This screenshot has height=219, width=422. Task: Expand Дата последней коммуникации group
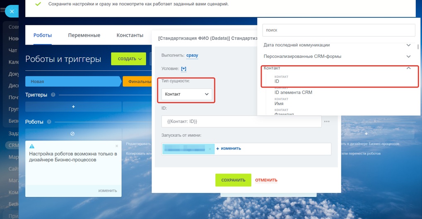coord(408,45)
